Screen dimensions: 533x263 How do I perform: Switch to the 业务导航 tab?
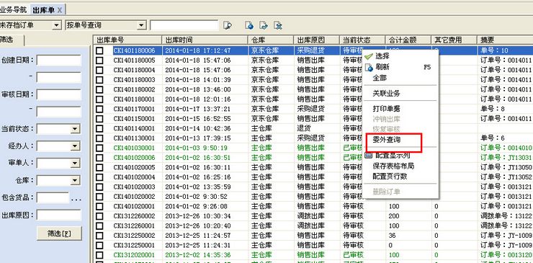pyautogui.click(x=14, y=9)
